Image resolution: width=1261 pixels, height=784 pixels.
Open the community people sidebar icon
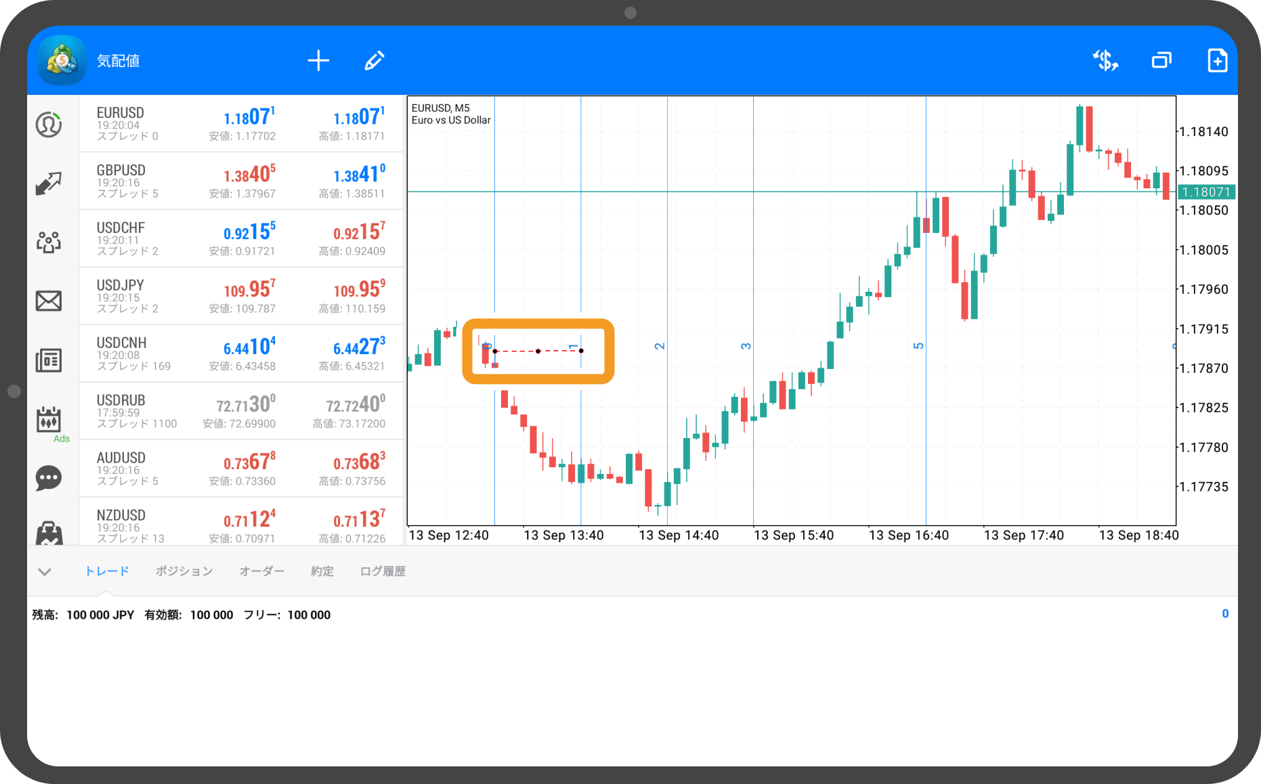(x=49, y=242)
